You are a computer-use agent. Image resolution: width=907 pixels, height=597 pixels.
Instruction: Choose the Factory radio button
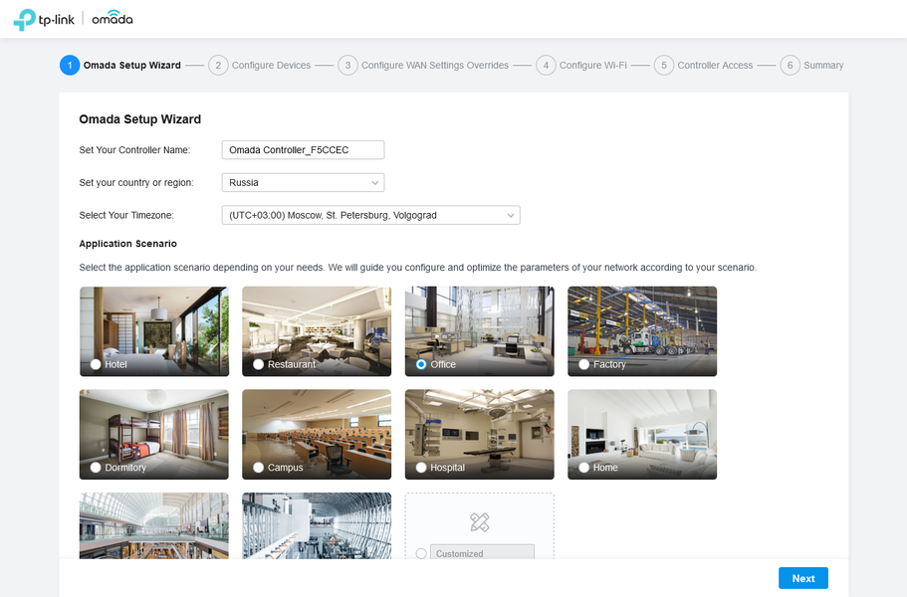(x=584, y=364)
